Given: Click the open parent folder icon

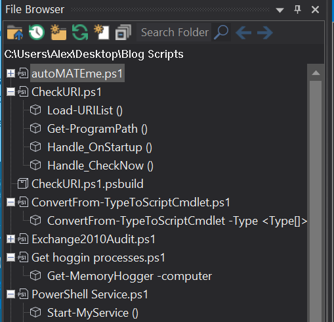Looking at the screenshot, I should coord(14,32).
